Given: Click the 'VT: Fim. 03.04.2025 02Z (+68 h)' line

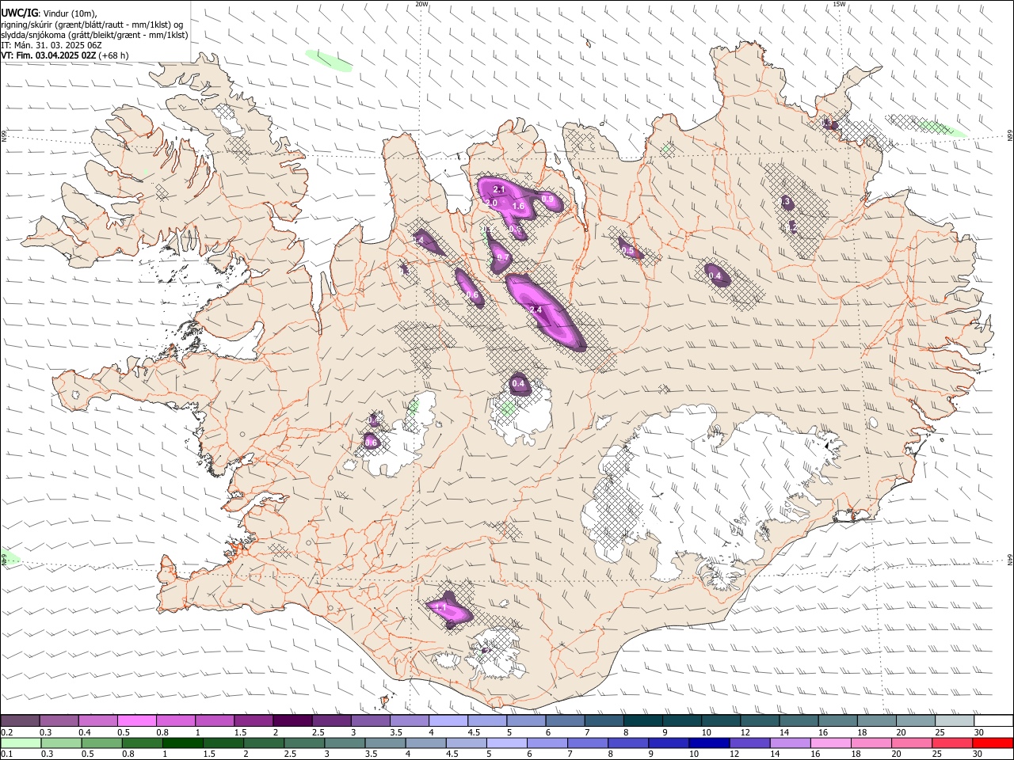Looking at the screenshot, I should [65, 55].
